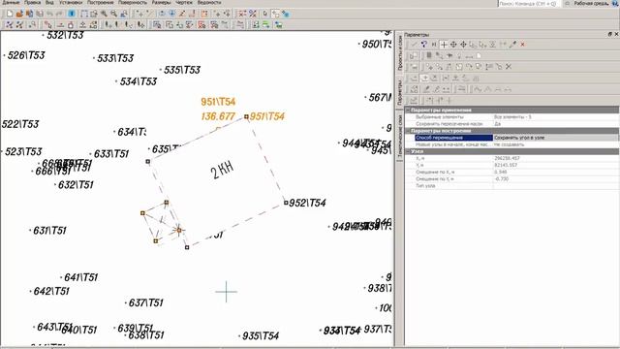Image resolution: width=620 pixels, height=349 pixels.
Task: Click the Zoom in magnifier icon
Action: coord(104,14)
